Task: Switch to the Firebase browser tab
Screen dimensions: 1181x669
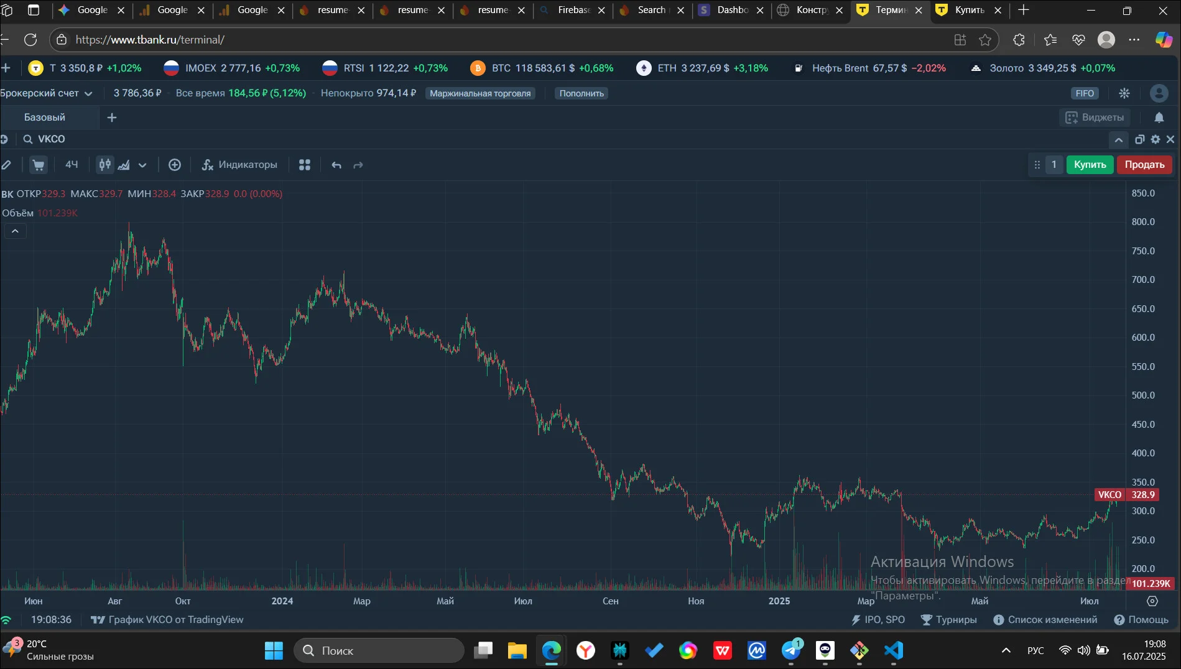Action: point(573,10)
